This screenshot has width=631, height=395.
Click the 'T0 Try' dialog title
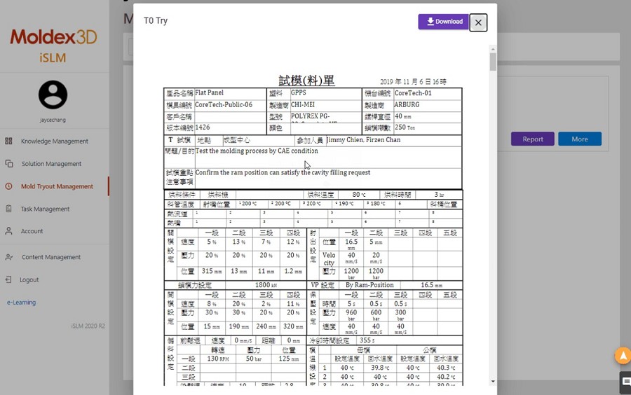(156, 20)
